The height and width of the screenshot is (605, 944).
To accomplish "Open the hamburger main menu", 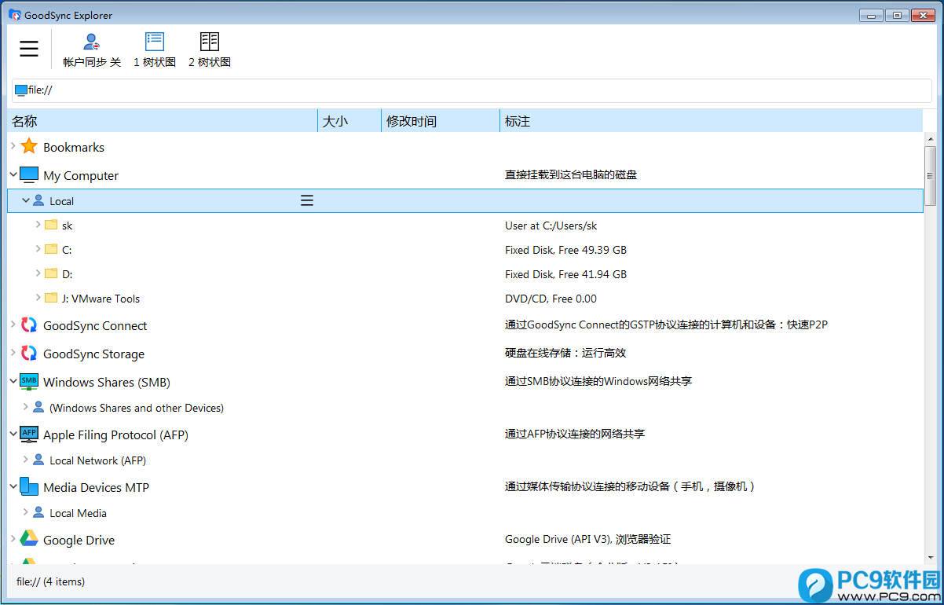I will pos(29,49).
